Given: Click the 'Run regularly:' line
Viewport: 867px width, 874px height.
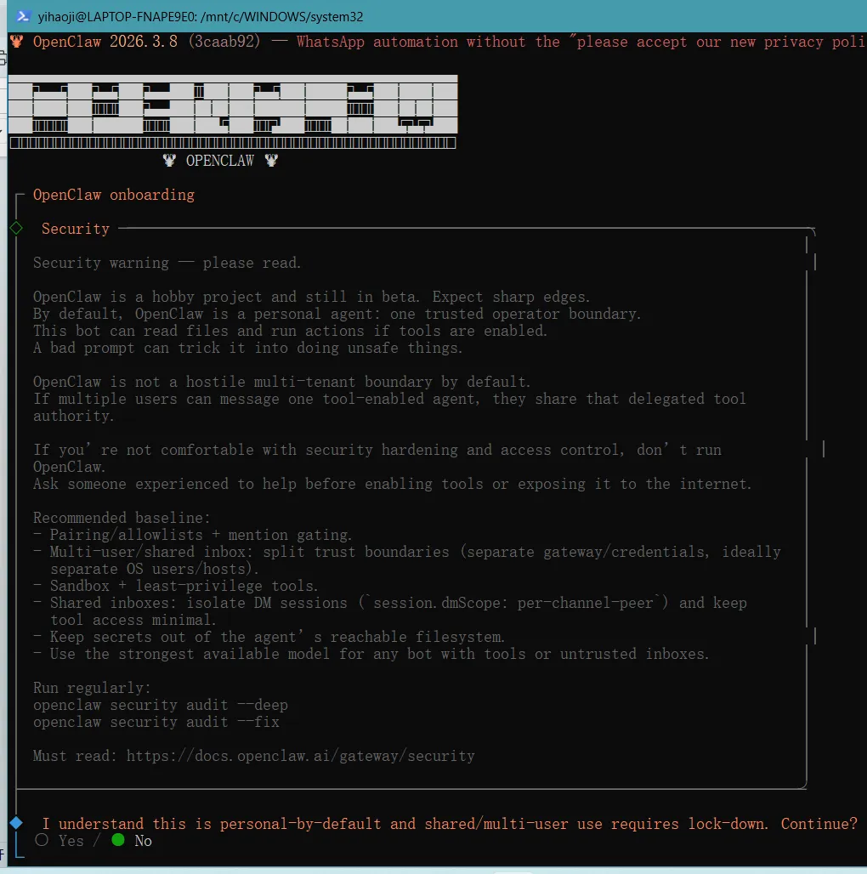Looking at the screenshot, I should pyautogui.click(x=92, y=688).
